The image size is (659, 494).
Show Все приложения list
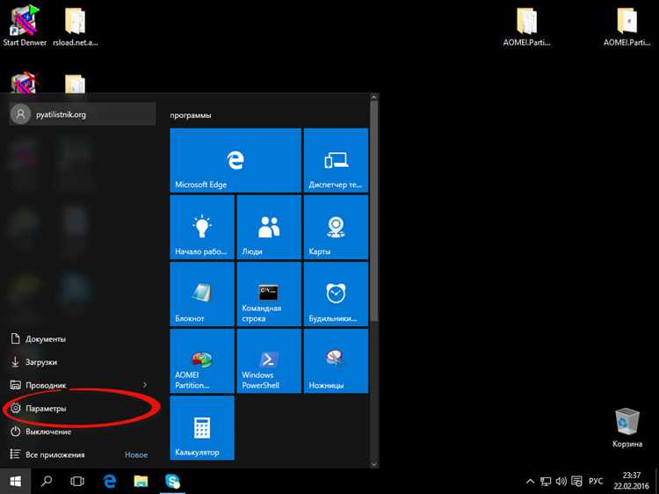pyautogui.click(x=54, y=454)
